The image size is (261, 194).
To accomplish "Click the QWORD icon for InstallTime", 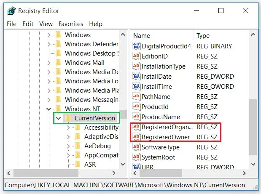I will [137, 86].
